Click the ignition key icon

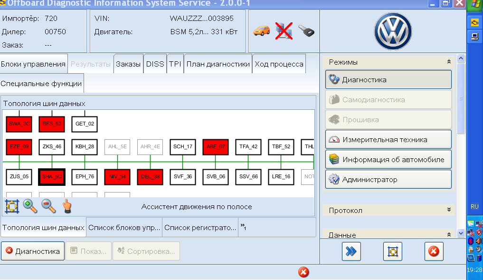(x=306, y=31)
